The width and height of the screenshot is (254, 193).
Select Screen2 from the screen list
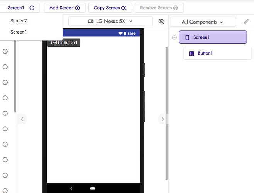point(19,21)
